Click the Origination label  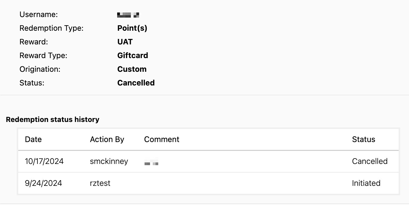click(x=40, y=69)
